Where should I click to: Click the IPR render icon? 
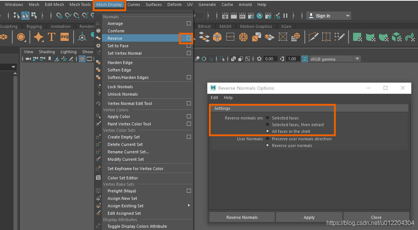(242, 16)
